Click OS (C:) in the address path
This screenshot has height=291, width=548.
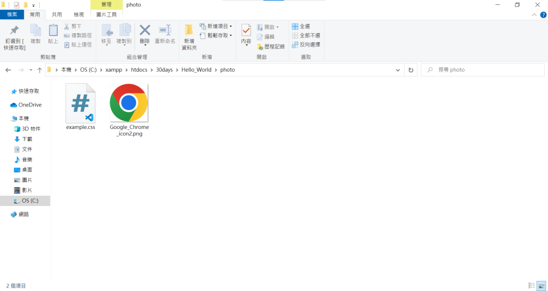coord(88,70)
